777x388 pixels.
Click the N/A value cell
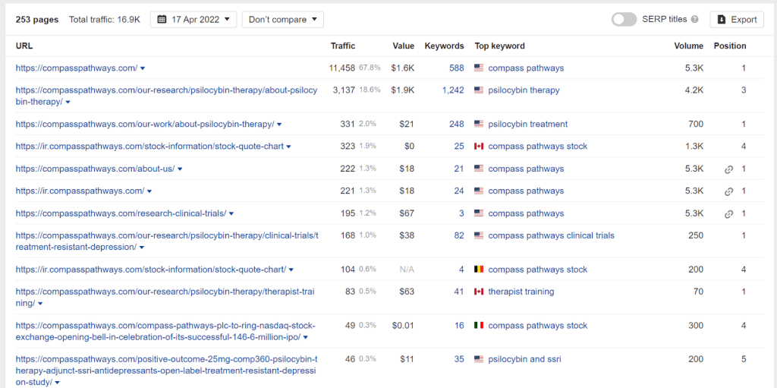click(x=407, y=270)
